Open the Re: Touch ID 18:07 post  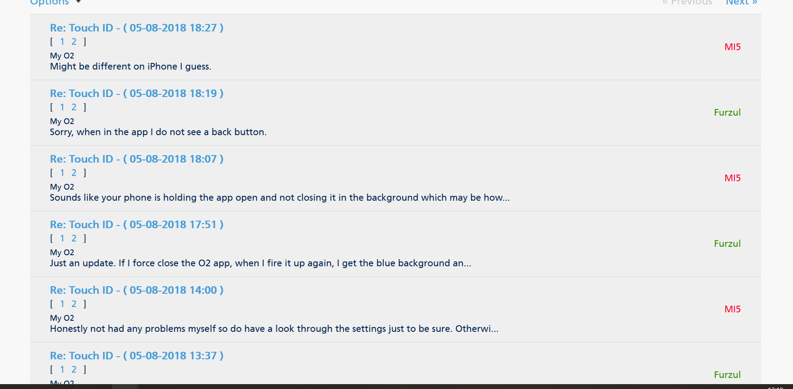(136, 159)
